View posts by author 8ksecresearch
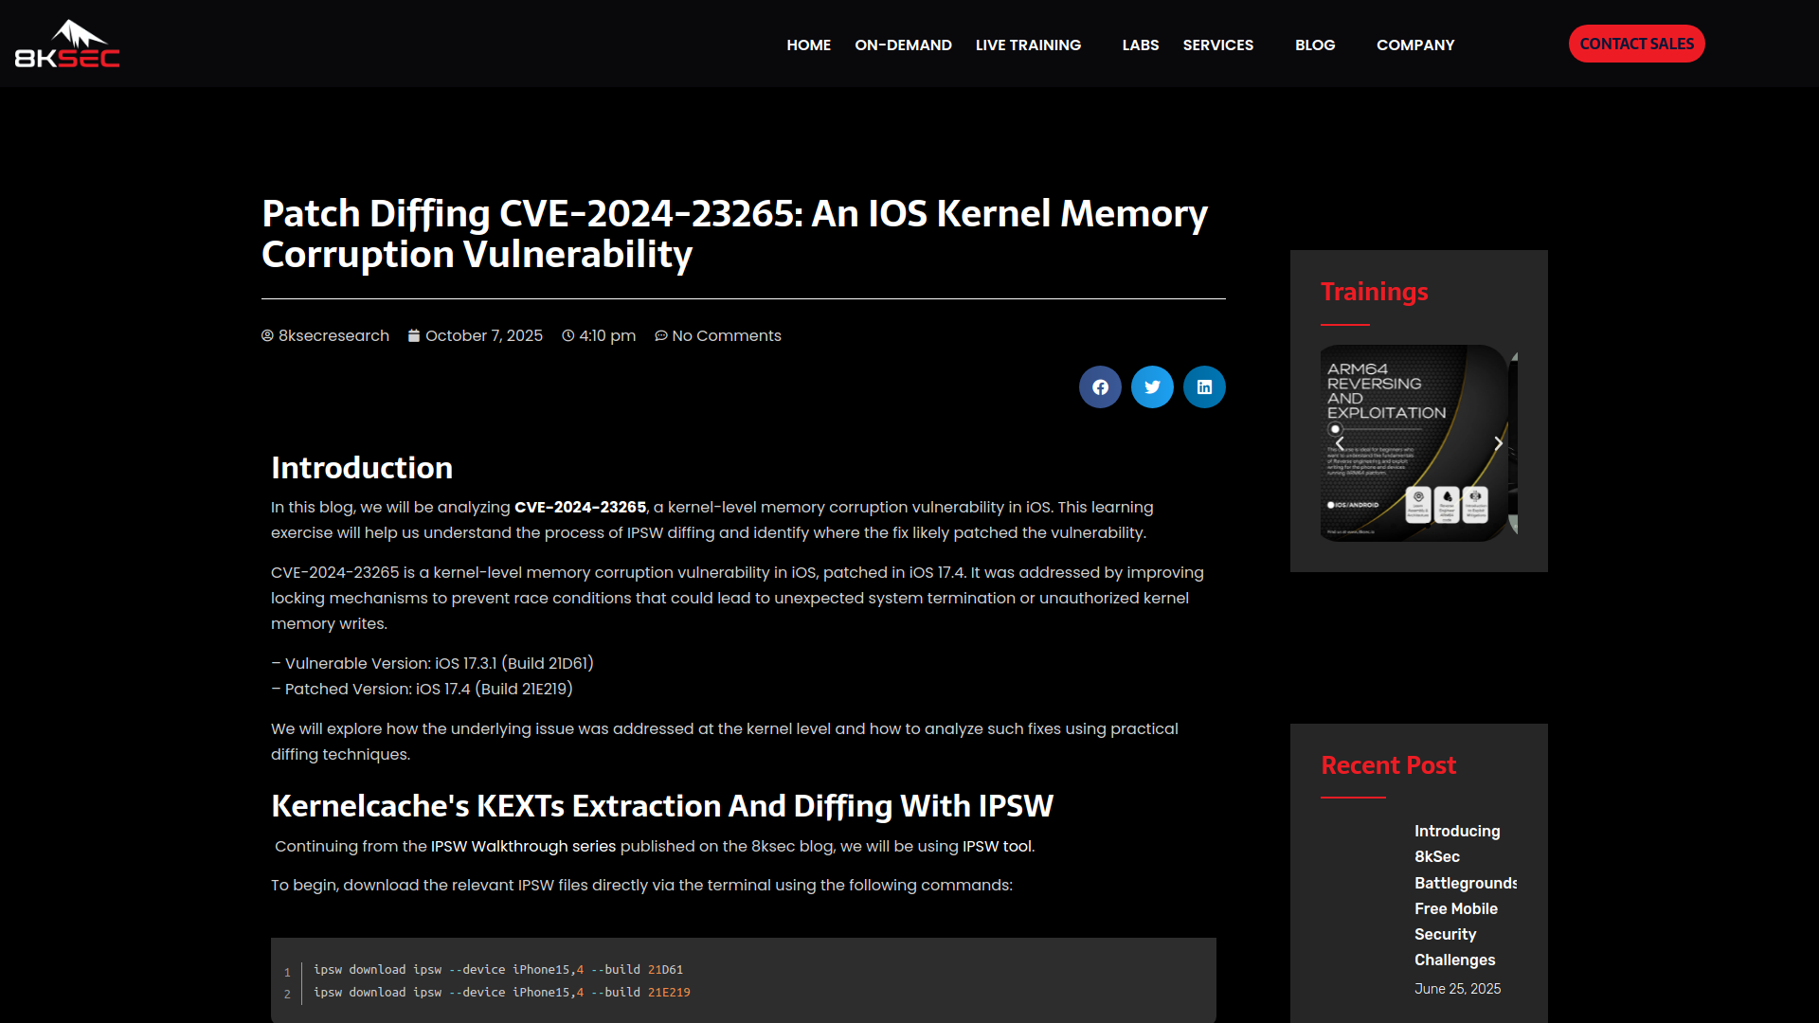 coord(333,335)
